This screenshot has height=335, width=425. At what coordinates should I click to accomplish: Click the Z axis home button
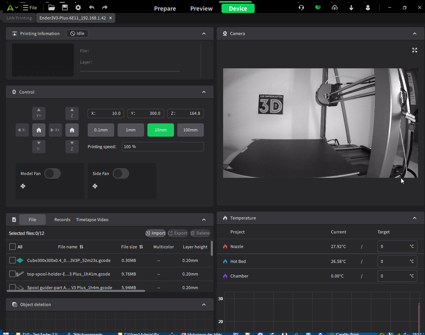pyautogui.click(x=72, y=130)
